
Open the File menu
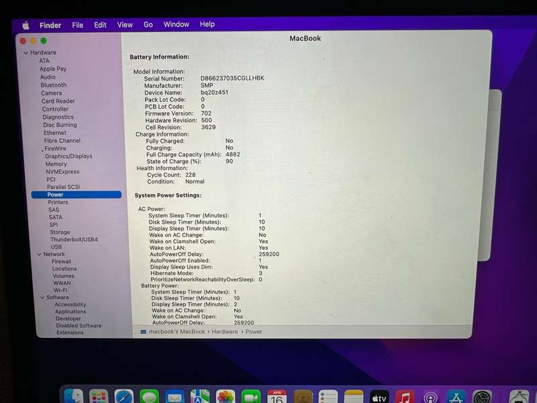pyautogui.click(x=77, y=25)
